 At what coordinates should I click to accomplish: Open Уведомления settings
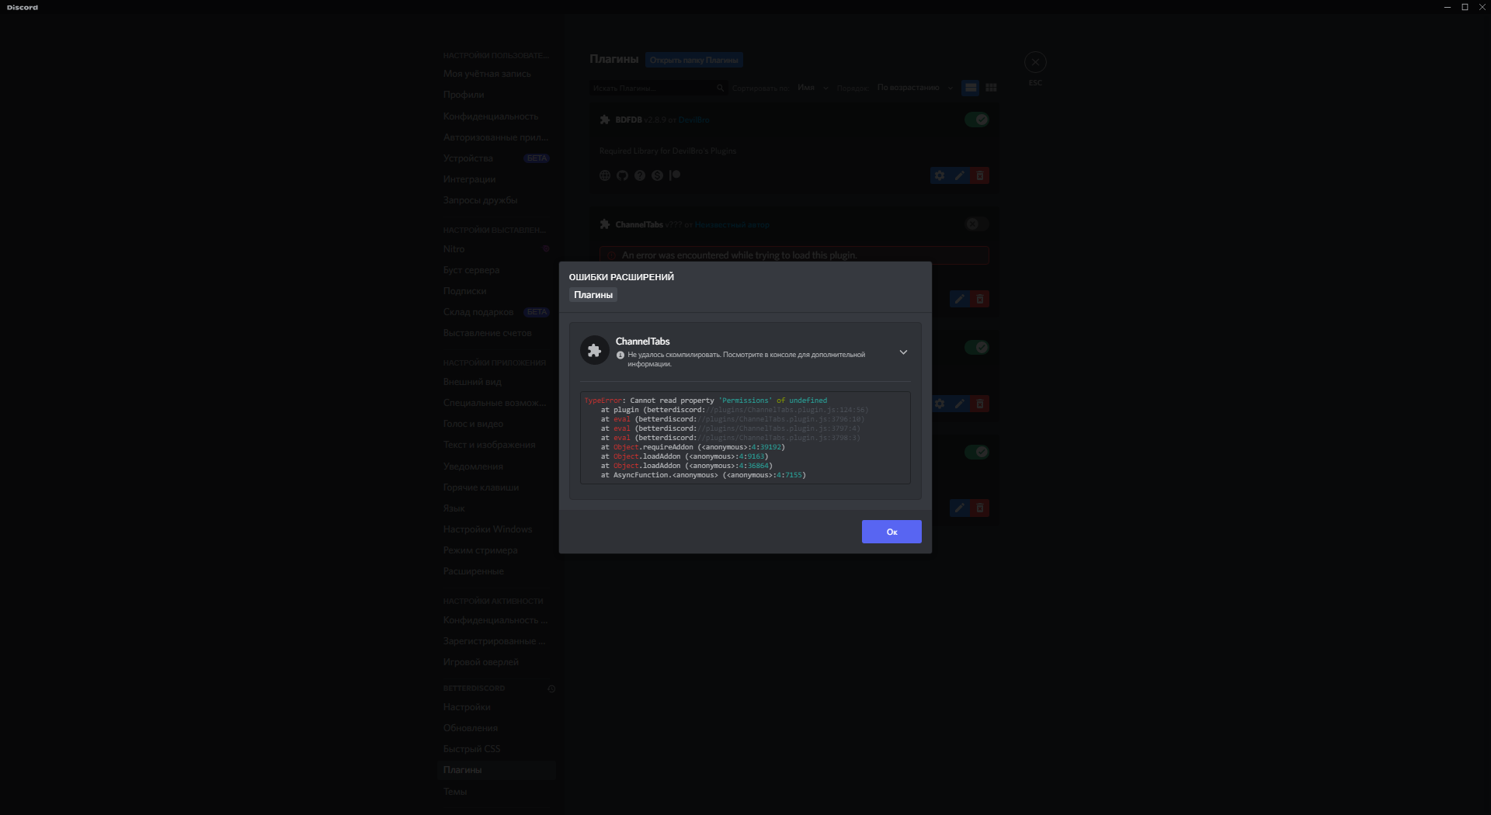(496, 466)
